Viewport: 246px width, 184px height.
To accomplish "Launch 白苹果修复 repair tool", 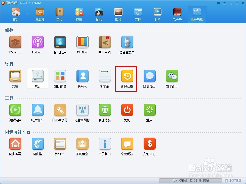I will tap(60, 110).
